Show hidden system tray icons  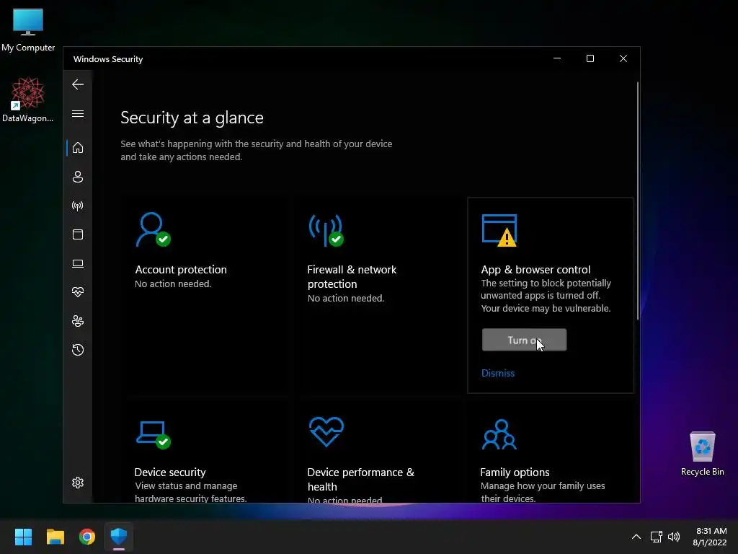click(636, 537)
